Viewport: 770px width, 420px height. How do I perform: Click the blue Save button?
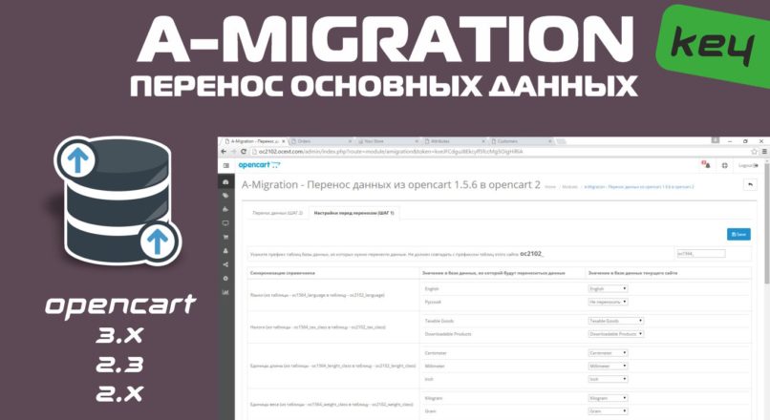pos(738,235)
